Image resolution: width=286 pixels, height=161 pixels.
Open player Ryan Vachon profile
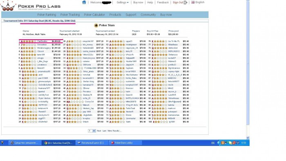[x=44, y=98]
